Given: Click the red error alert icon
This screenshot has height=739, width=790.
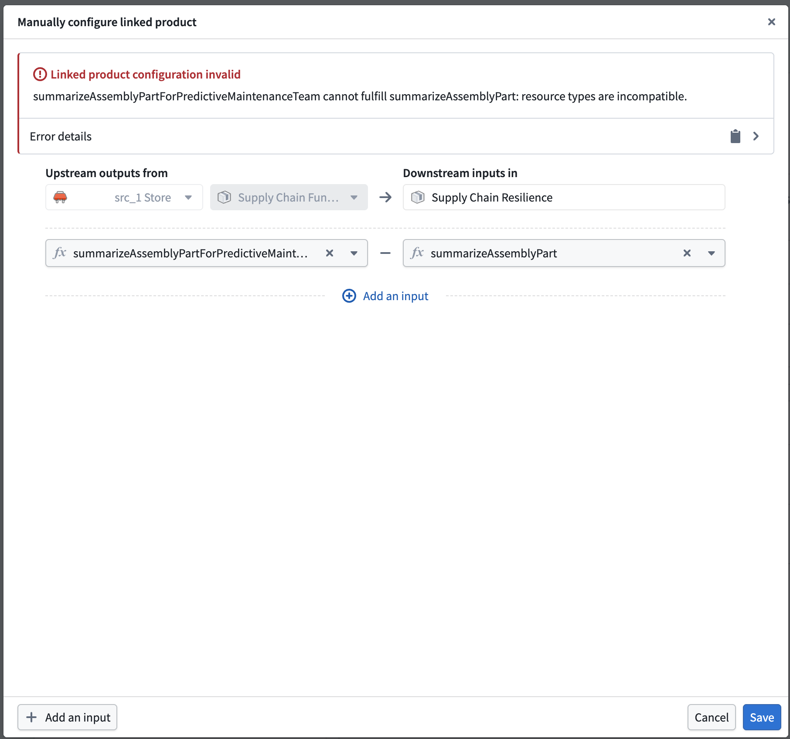Looking at the screenshot, I should pos(40,74).
